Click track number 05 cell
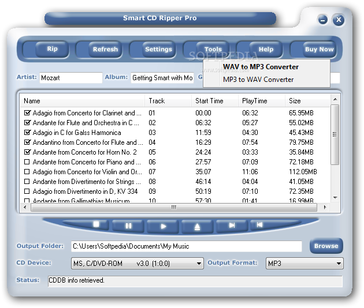 [152, 152]
